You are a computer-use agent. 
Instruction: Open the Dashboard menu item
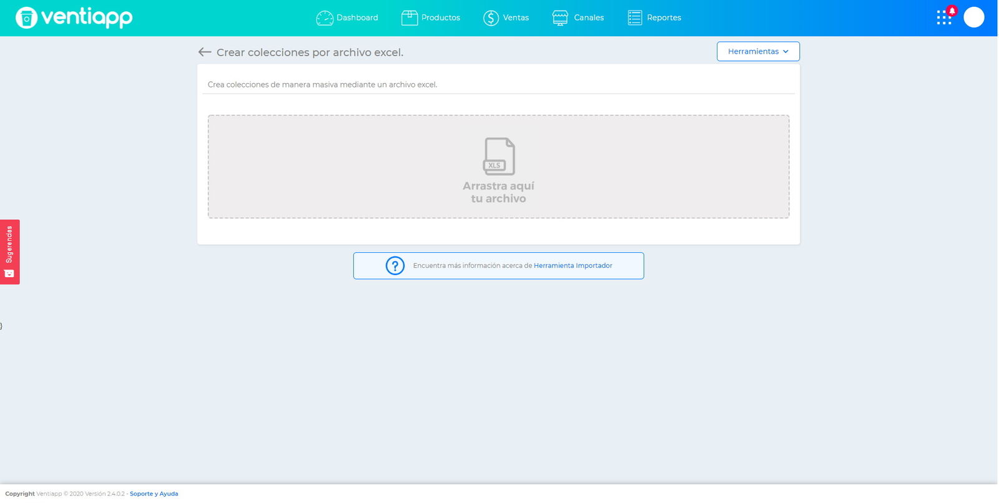[347, 18]
